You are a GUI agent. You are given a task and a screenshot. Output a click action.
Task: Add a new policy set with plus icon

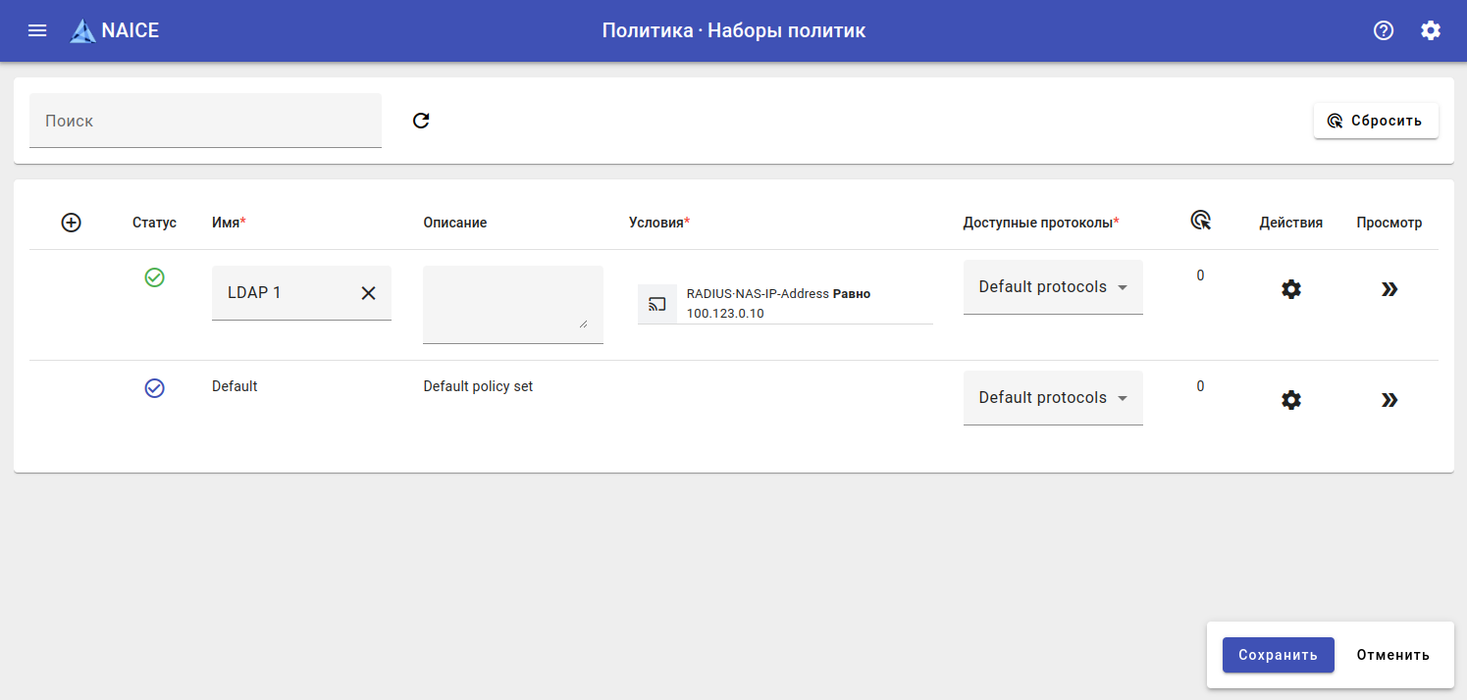pos(71,223)
